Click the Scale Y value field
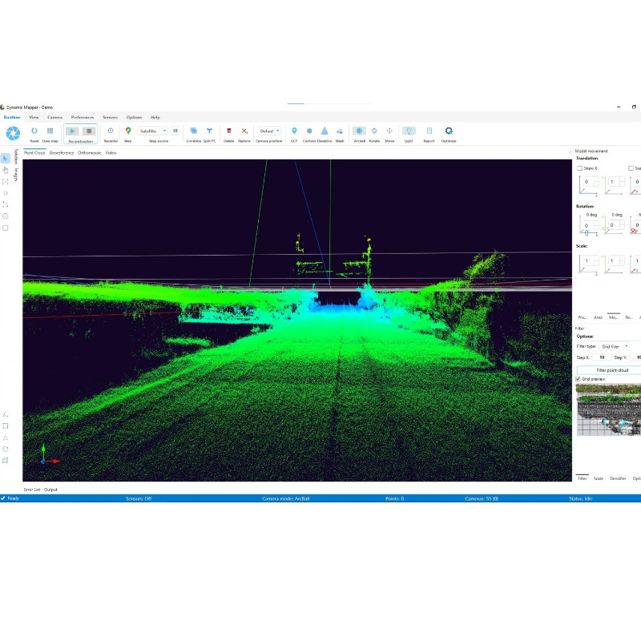The width and height of the screenshot is (641, 641). click(x=616, y=261)
